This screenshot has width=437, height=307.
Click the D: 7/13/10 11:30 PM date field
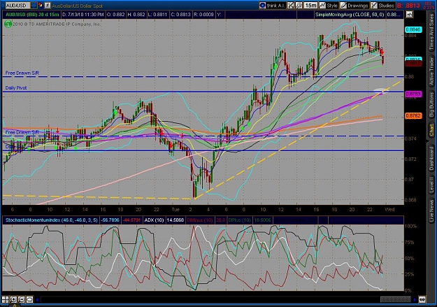click(83, 15)
